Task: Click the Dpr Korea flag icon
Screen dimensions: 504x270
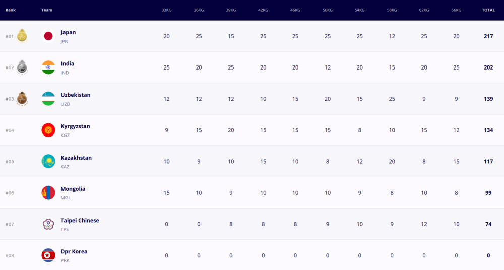Action: pos(48,255)
